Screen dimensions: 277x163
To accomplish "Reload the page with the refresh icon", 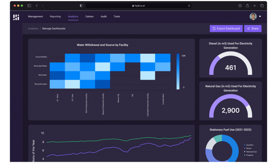I will [x=189, y=6].
